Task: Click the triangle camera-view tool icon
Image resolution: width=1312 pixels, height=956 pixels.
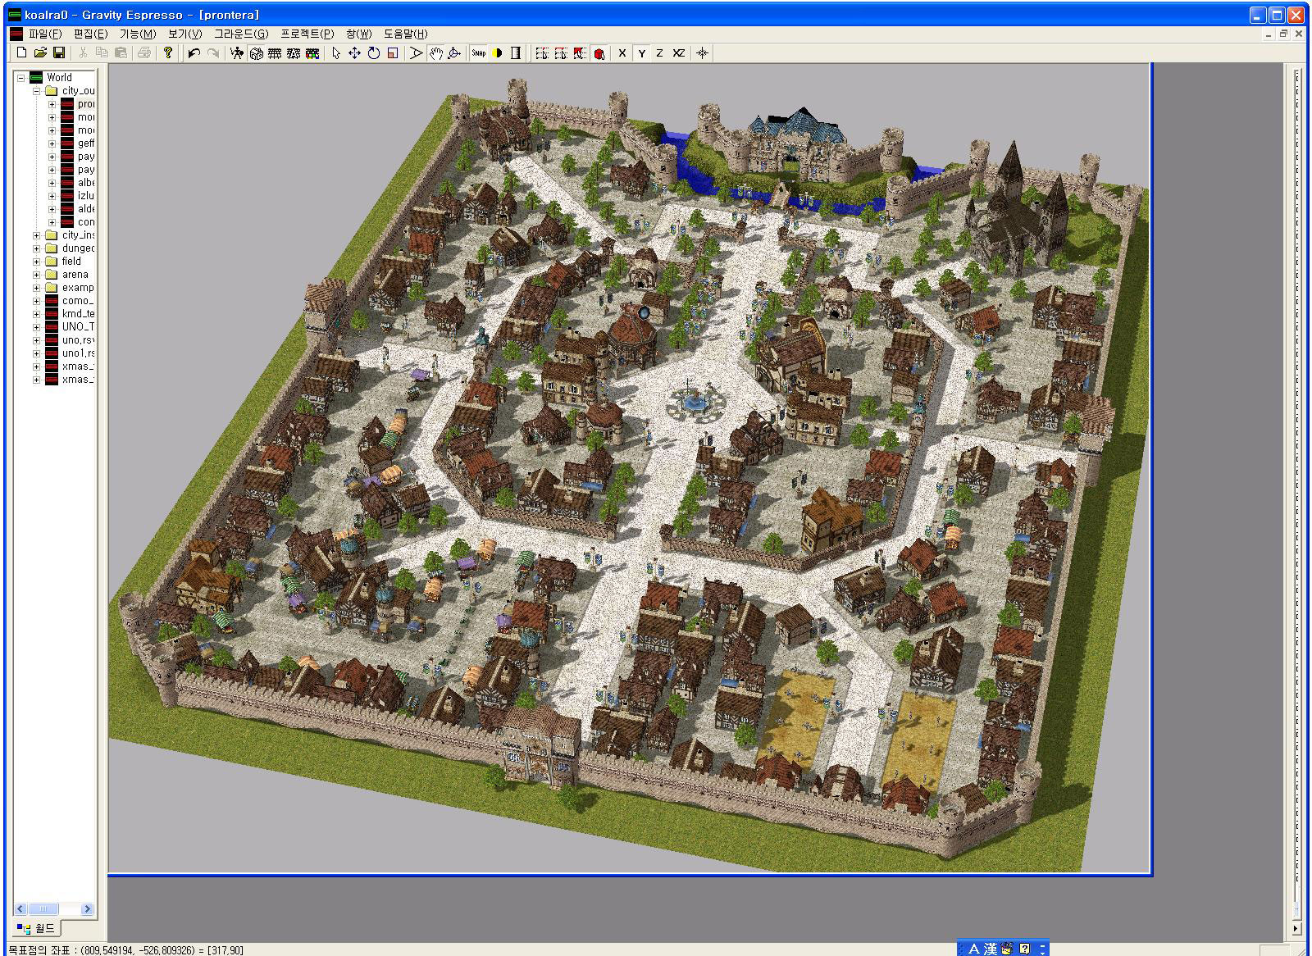Action: (x=416, y=52)
